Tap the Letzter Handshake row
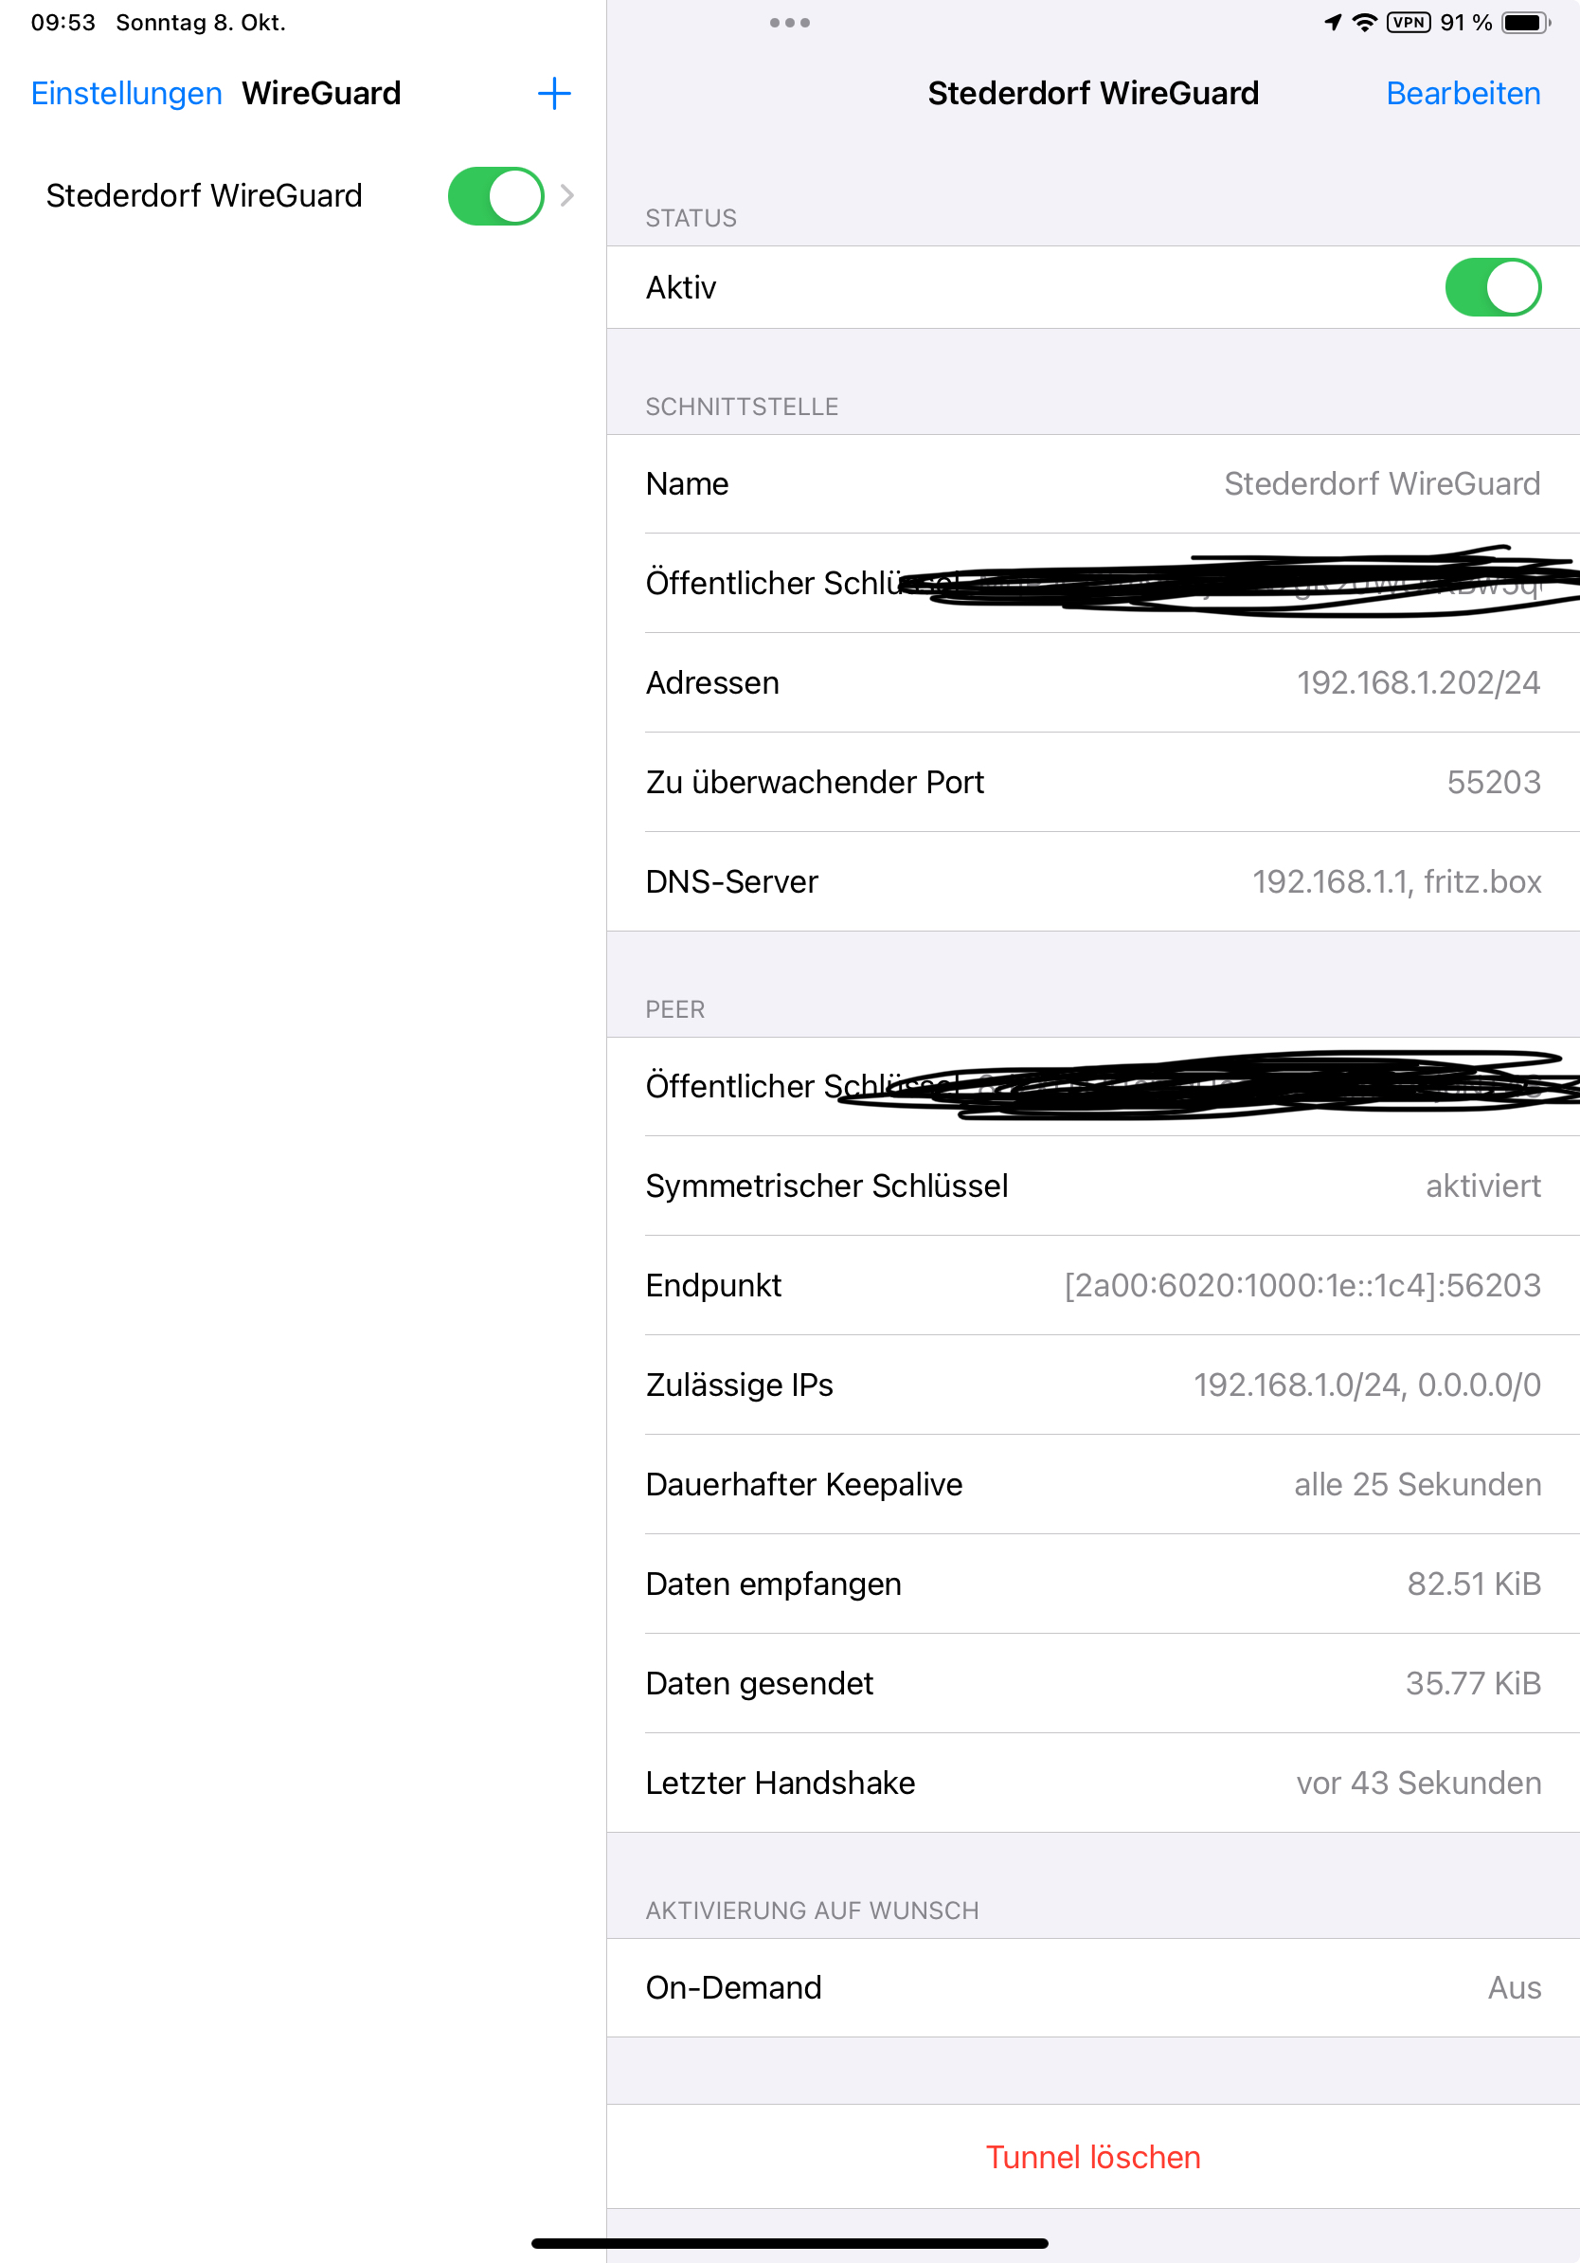1580x2263 pixels. [1093, 1783]
